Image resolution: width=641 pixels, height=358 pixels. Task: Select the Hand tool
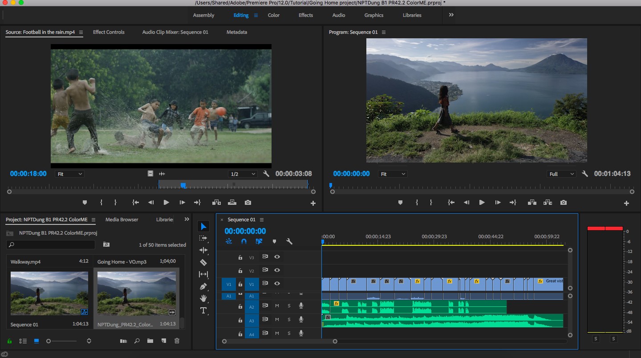[x=203, y=298]
